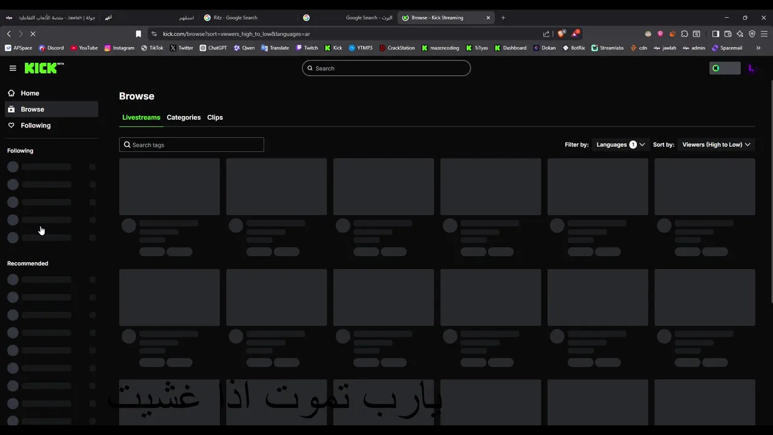This screenshot has width=773, height=435.
Task: Open YouTube bookmark
Action: [x=84, y=48]
